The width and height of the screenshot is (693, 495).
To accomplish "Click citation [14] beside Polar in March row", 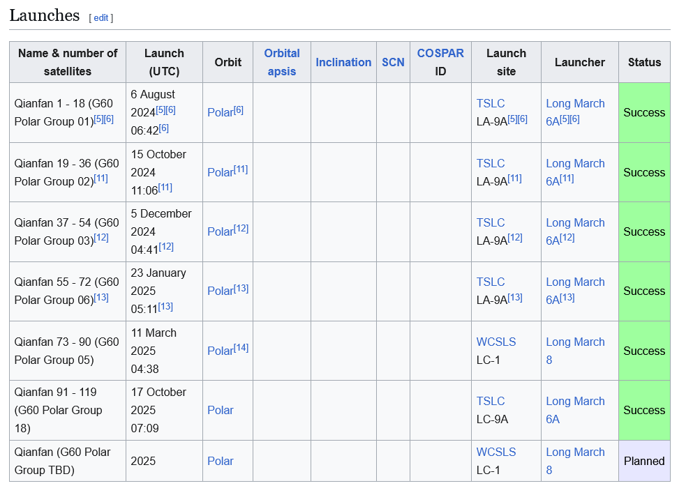I will [x=241, y=348].
